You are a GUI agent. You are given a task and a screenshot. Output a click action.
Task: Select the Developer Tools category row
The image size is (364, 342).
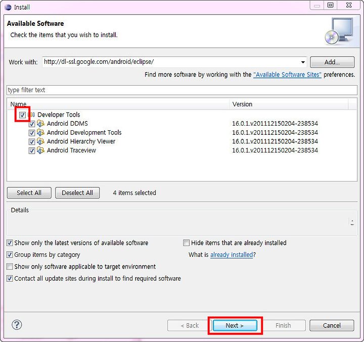pos(59,115)
